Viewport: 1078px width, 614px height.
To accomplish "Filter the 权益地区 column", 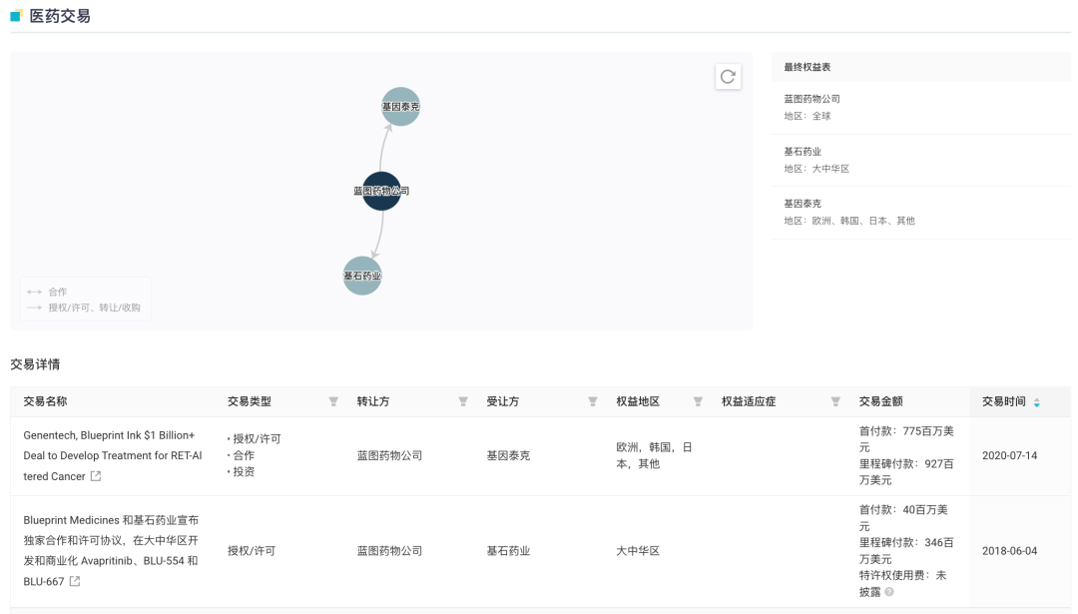I will (698, 401).
